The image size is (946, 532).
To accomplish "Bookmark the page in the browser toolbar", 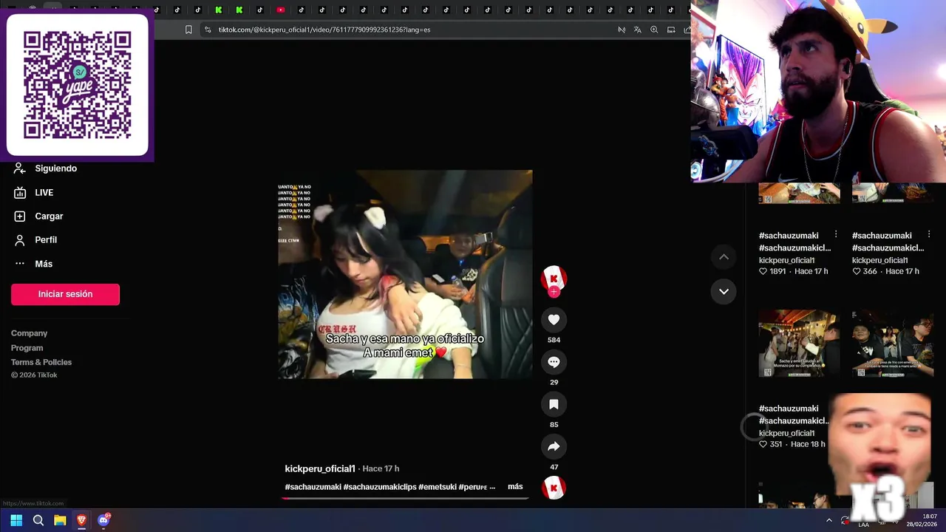I will (188, 30).
